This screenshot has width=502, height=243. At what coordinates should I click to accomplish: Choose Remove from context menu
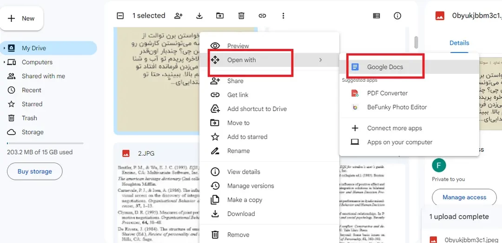pos(269,235)
